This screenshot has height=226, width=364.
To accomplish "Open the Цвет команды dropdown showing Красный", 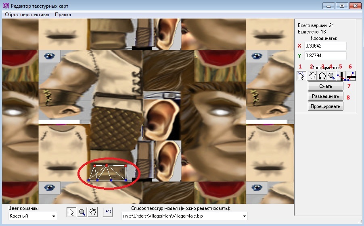I will (x=33, y=216).
